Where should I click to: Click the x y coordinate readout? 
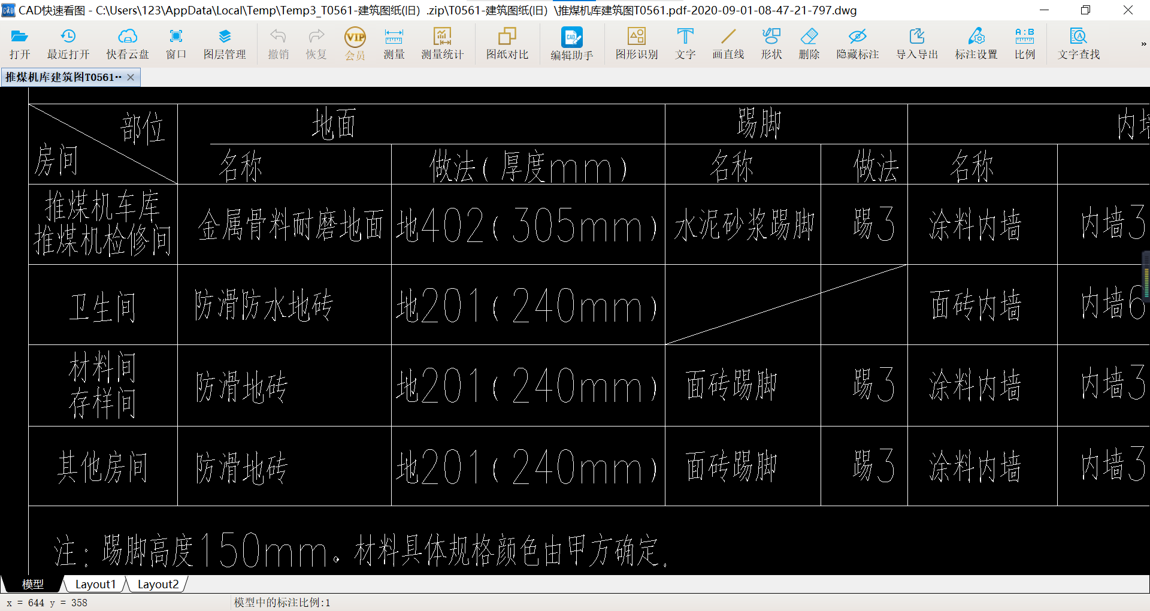(x=47, y=603)
